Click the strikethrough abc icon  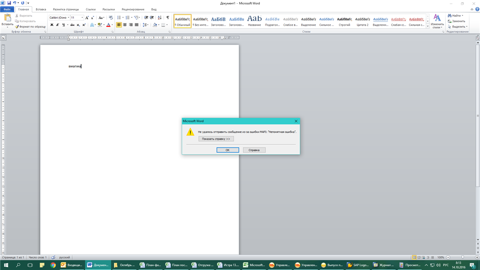(72, 25)
